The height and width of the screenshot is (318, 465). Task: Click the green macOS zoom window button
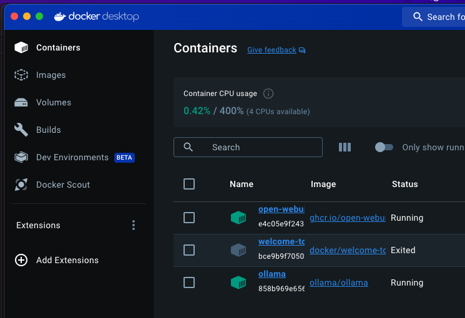(x=39, y=16)
